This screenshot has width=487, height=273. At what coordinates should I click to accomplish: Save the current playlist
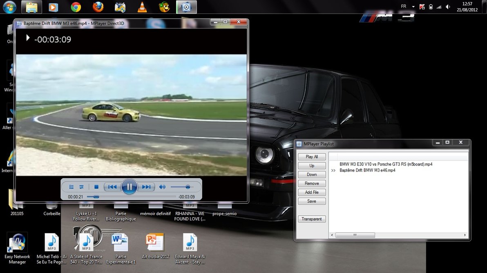point(312,201)
